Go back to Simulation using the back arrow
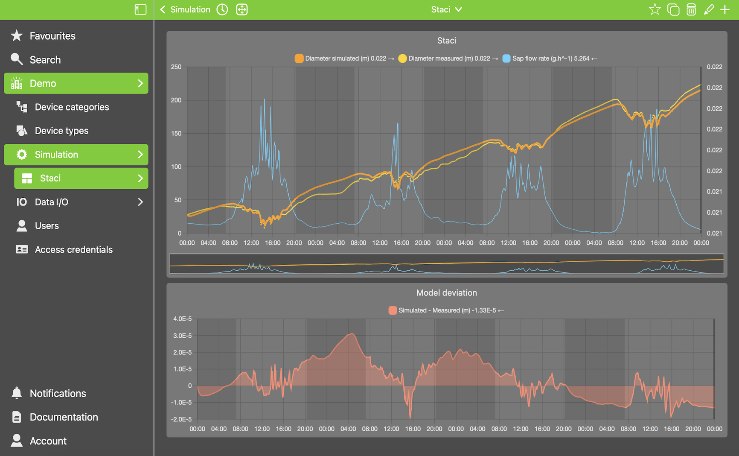 [x=162, y=9]
